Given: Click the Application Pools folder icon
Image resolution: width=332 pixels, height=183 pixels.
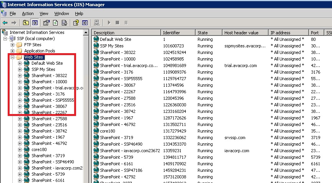Looking at the screenshot, I should [20, 51].
